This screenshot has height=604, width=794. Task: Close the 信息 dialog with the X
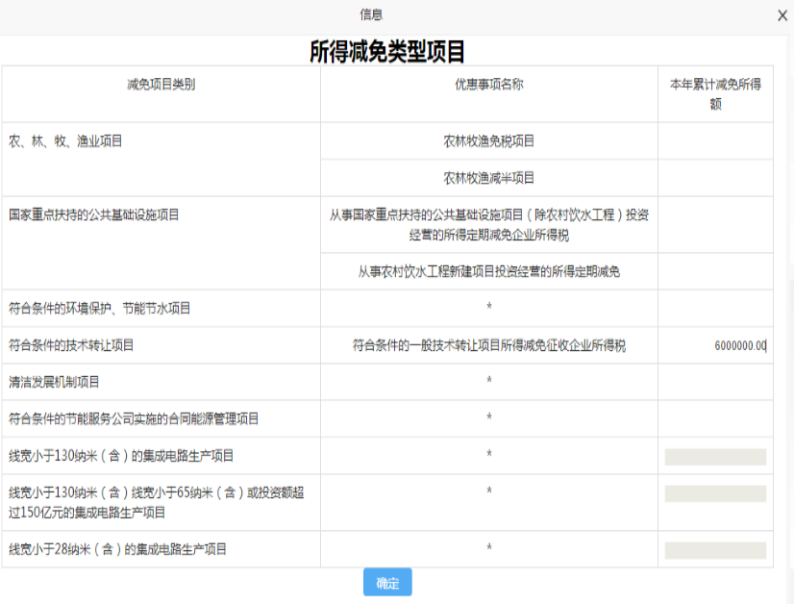point(782,15)
